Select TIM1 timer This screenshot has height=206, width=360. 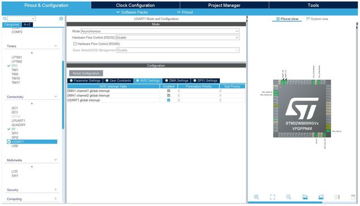pos(15,70)
